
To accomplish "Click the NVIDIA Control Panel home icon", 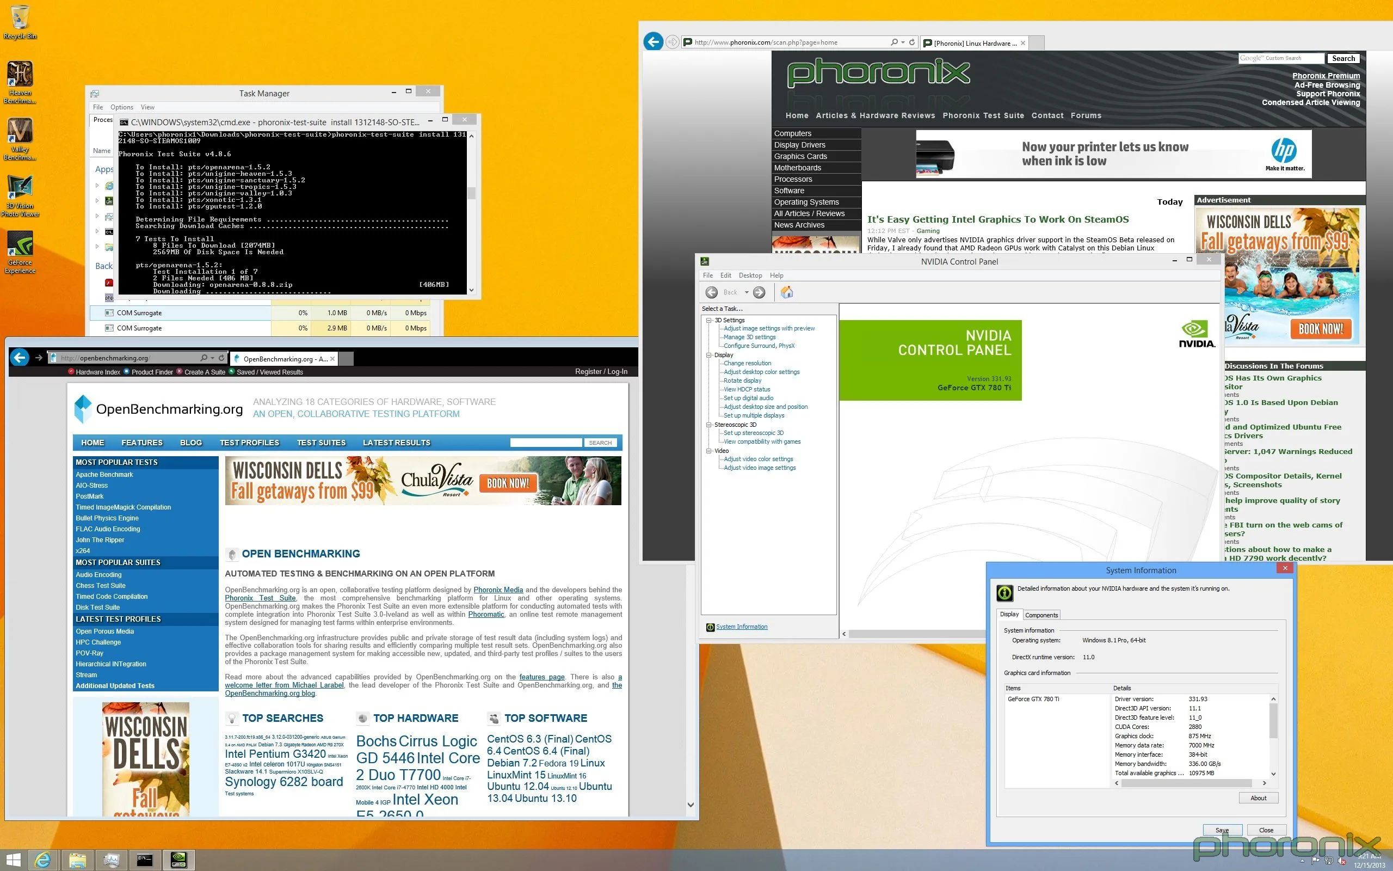I will click(786, 292).
